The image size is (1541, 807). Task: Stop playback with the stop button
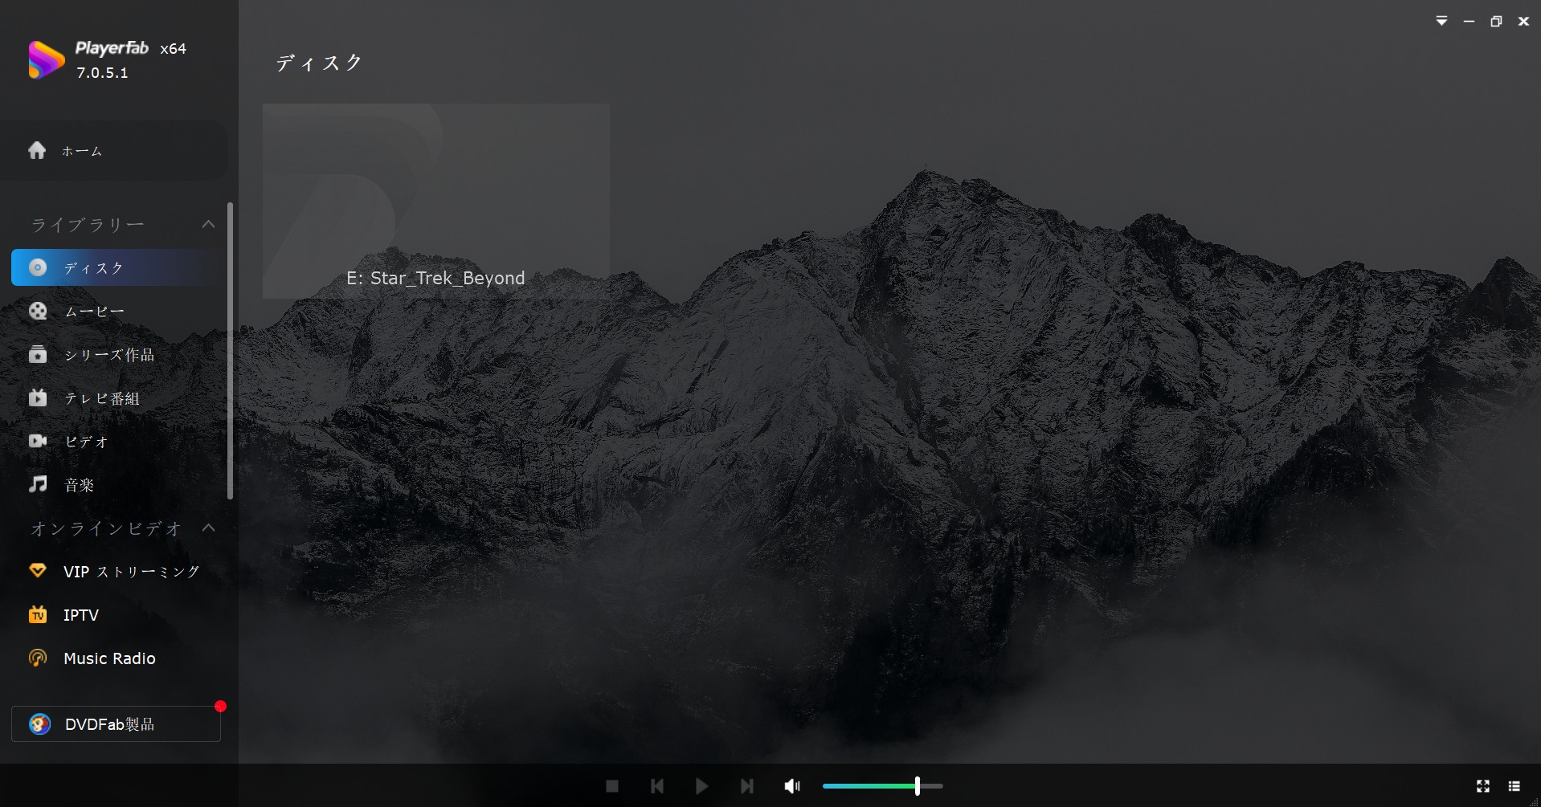[612, 786]
